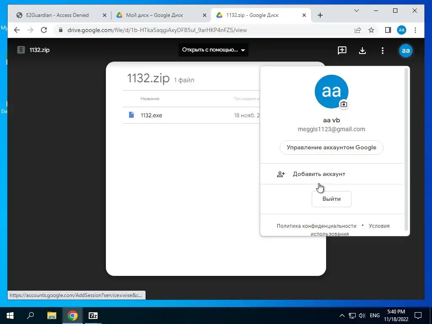Click the Chrome profile aa icon
The width and height of the screenshot is (432, 324).
point(402,30)
